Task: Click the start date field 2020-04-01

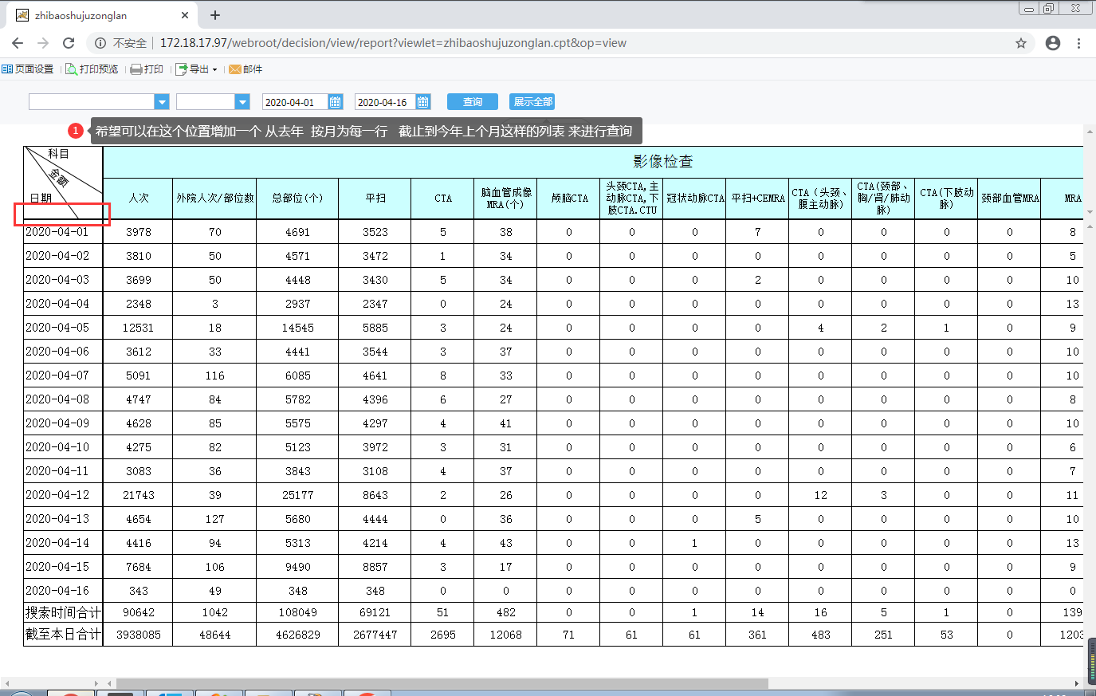Action: (295, 102)
